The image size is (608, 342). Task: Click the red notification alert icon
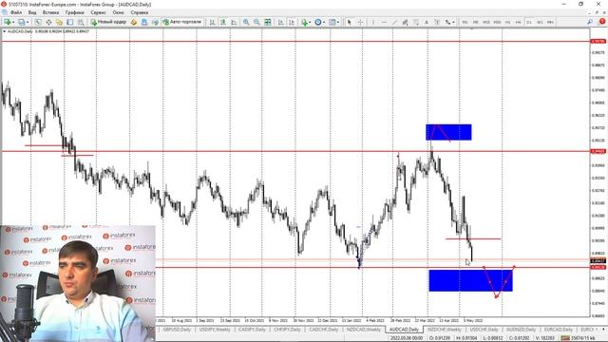click(602, 22)
